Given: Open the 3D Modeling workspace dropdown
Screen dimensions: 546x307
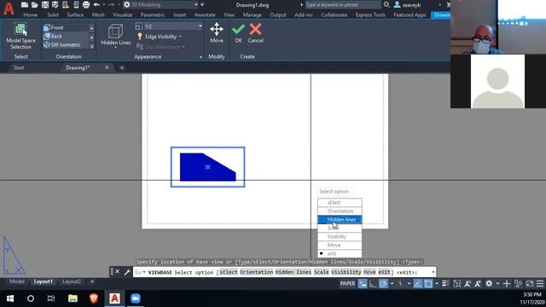Looking at the screenshot, I should pyautogui.click(x=161, y=5).
